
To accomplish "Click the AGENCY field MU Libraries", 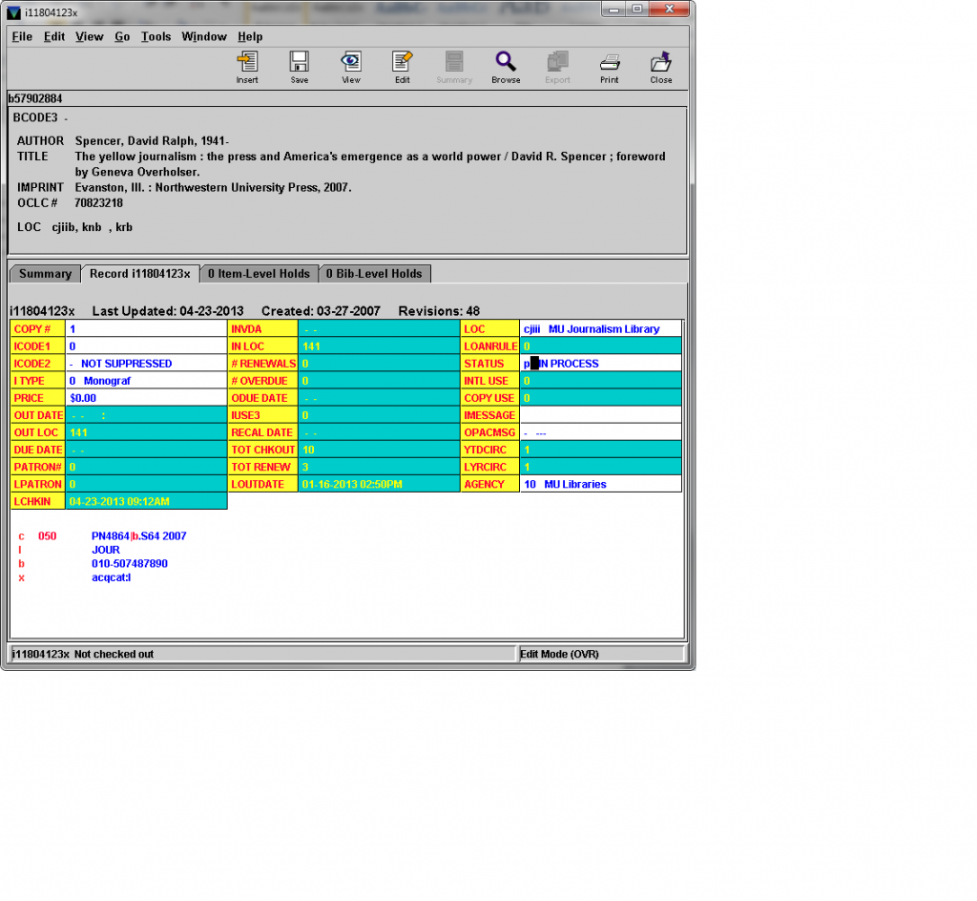I will (x=574, y=485).
